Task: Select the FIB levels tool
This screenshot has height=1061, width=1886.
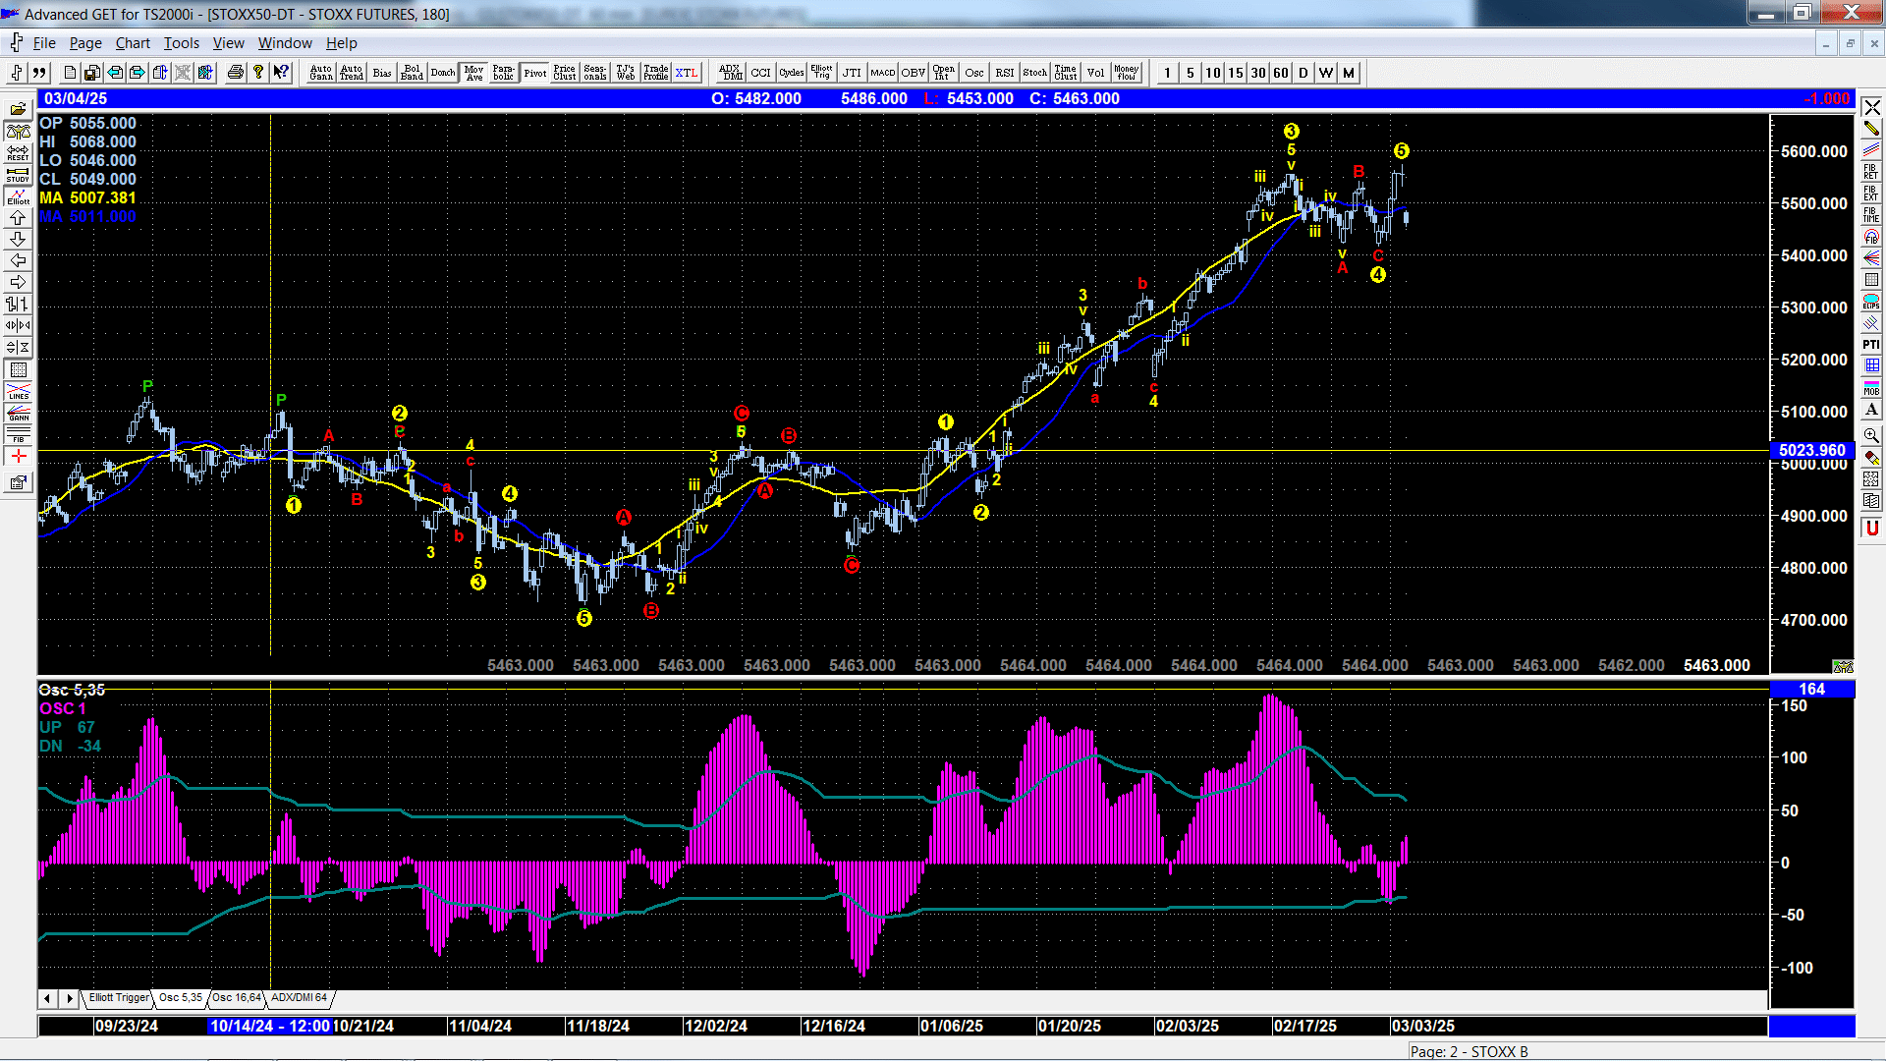Action: (18, 434)
